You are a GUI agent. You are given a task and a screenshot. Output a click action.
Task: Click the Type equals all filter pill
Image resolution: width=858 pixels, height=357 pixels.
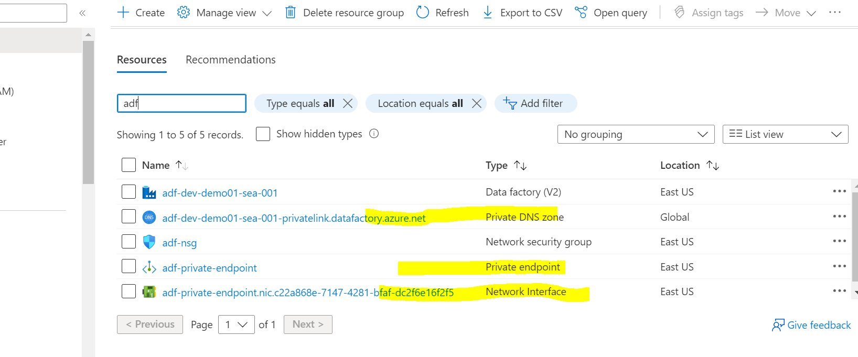[306, 103]
